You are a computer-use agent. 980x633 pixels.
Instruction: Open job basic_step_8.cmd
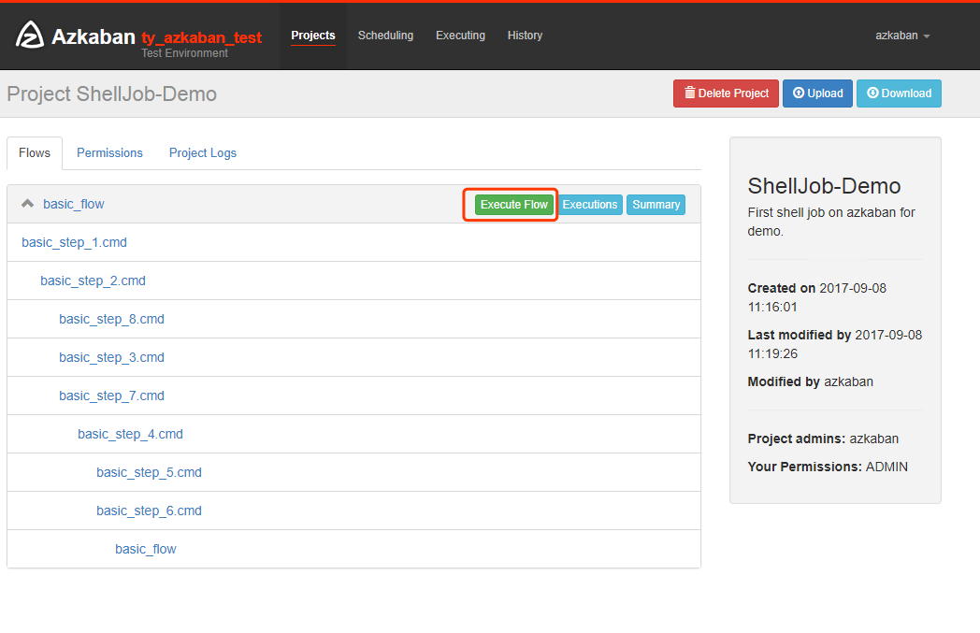coord(112,320)
